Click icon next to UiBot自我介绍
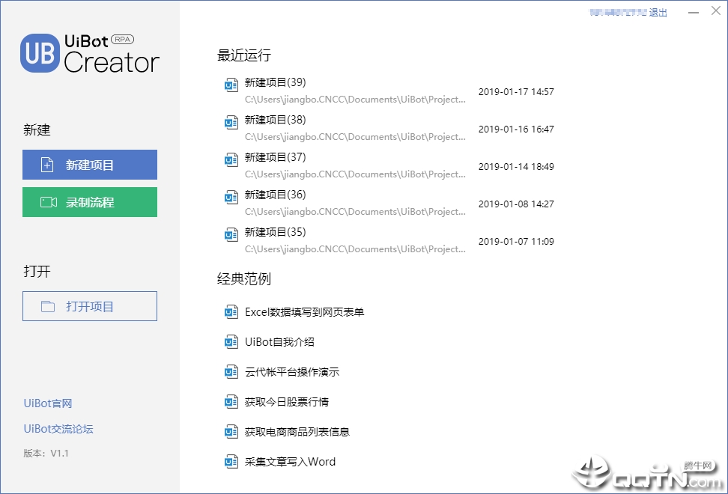 pos(231,342)
